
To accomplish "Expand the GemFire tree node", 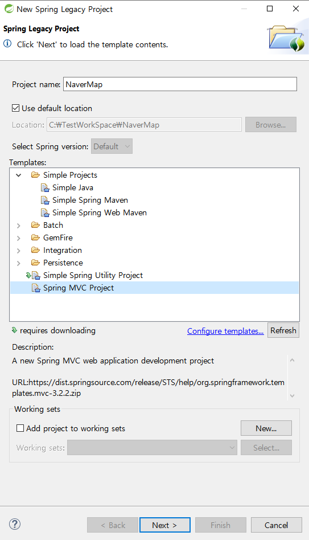I will pyautogui.click(x=19, y=238).
